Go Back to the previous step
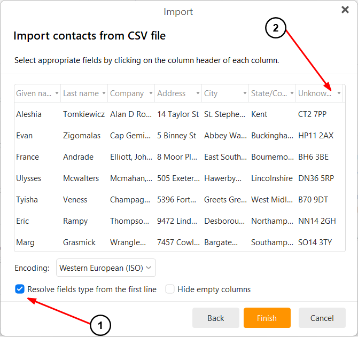The height and width of the screenshot is (337, 358). [x=215, y=318]
